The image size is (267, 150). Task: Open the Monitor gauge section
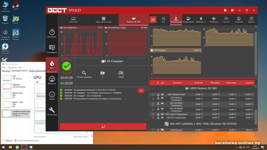point(52,80)
